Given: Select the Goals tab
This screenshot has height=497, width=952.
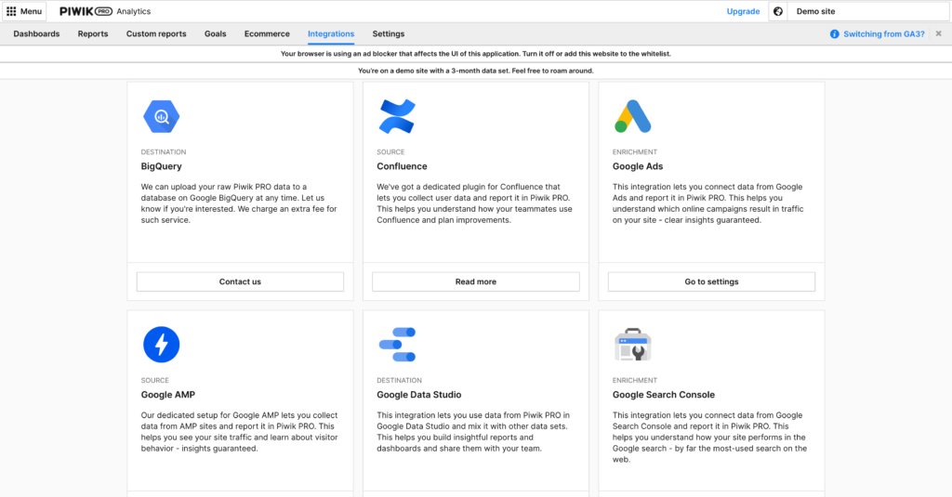Looking at the screenshot, I should click(x=215, y=34).
